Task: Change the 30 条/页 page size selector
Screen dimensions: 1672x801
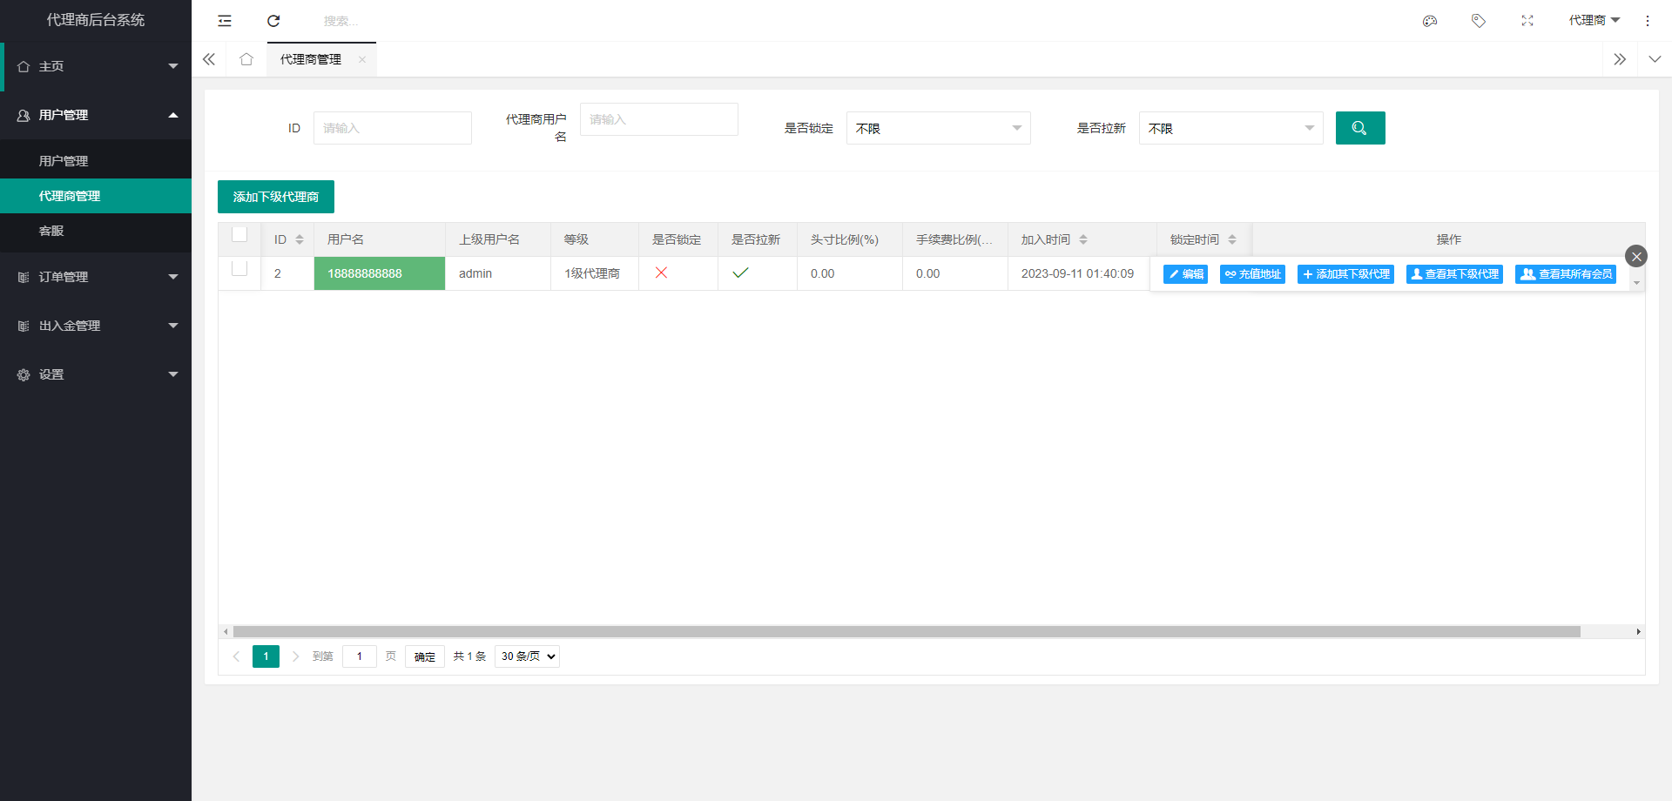Action: click(x=527, y=656)
